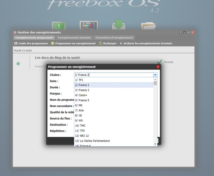Screen dimensions: 214x176
Task: Click the green Terminé checkmark icon
Action: tap(160, 62)
